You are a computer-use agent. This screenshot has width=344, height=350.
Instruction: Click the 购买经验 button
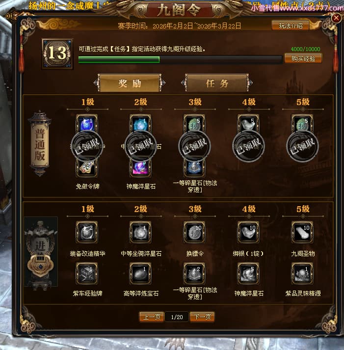click(303, 58)
